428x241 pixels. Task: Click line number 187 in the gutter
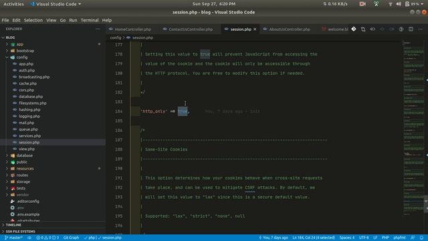click(x=119, y=140)
